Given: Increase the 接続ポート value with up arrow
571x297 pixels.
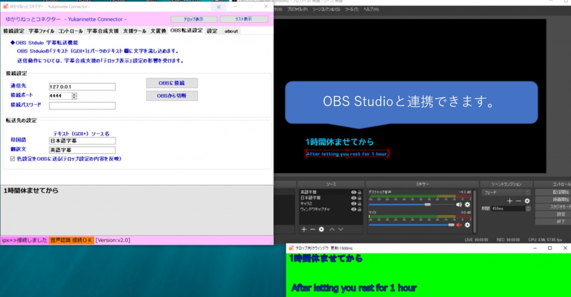Looking at the screenshot, I should (x=74, y=95).
